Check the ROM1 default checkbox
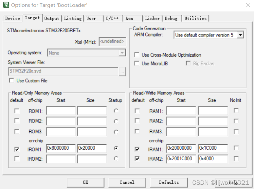 tap(17, 111)
